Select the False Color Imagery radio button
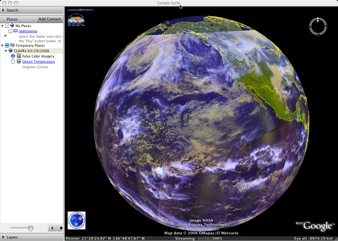Image resolution: width=338 pixels, height=241 pixels. tap(13, 56)
